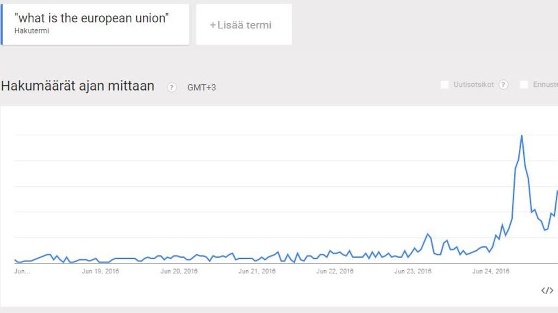Viewport: 558px width, 313px height.
Task: Enable the Uutisotsikot checkbox
Action: (x=444, y=84)
